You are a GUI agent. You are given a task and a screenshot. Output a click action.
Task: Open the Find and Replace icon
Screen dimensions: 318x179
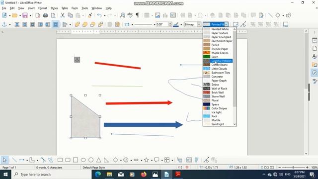[x=122, y=15]
